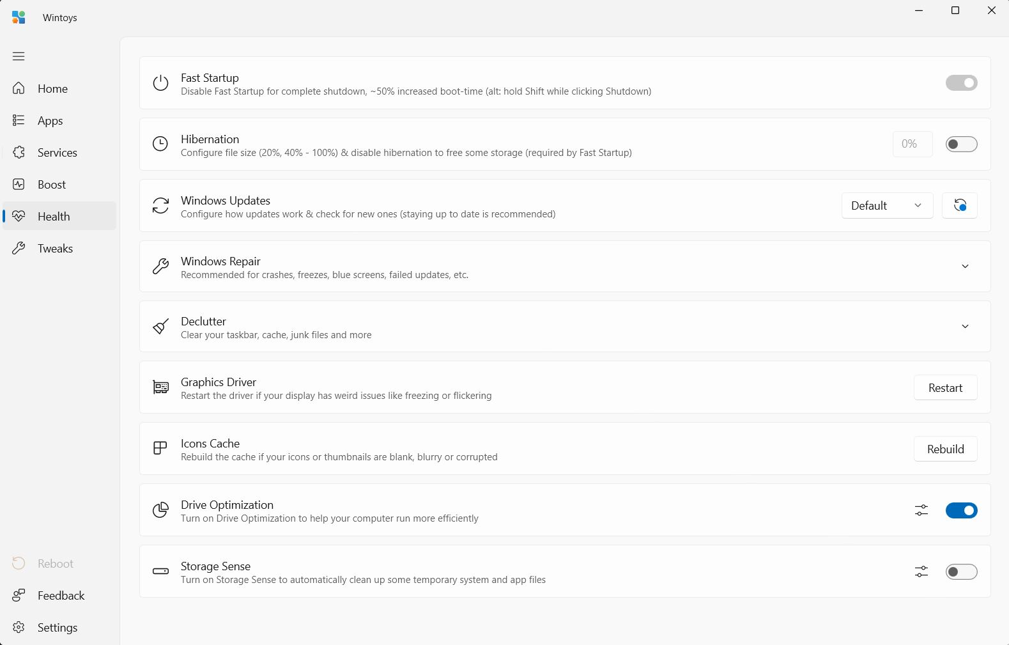The image size is (1009, 645).
Task: Toggle the Fast Startup switch
Action: (961, 82)
